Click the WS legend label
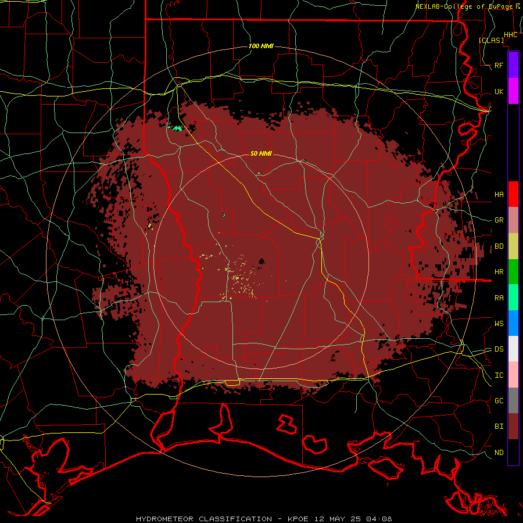Image resolution: width=523 pixels, height=523 pixels. pyautogui.click(x=499, y=323)
